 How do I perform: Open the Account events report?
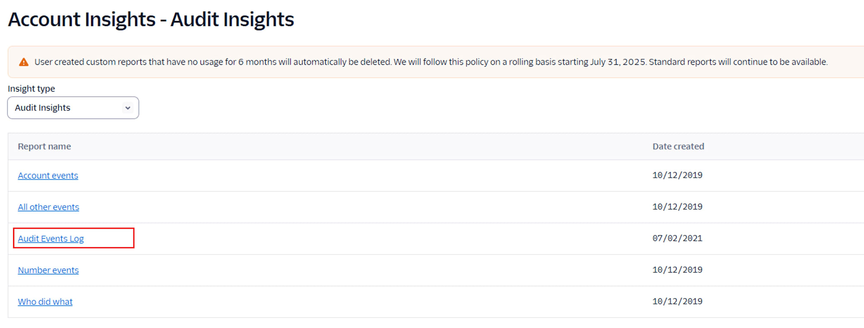pos(48,175)
